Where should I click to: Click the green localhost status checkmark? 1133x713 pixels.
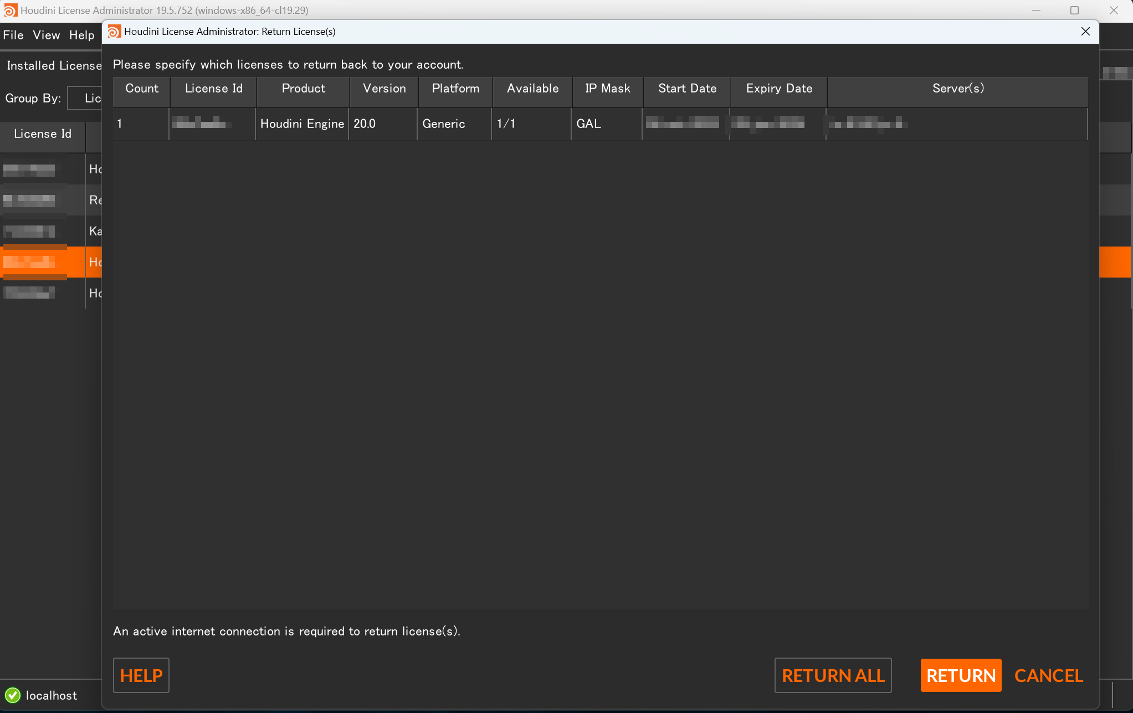coord(13,695)
